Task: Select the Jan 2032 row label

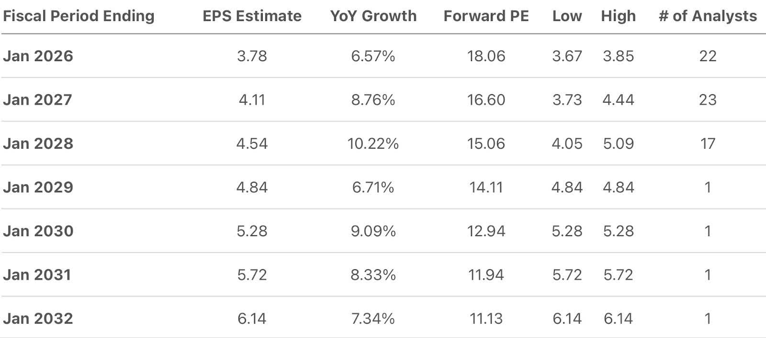Action: 38,318
